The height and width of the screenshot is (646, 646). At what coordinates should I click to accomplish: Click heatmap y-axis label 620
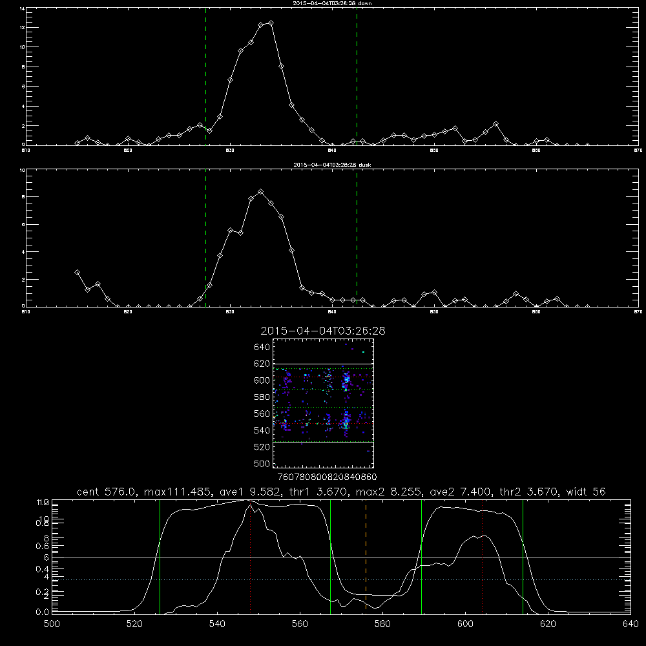(262, 364)
